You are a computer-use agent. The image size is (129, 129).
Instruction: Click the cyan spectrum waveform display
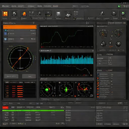(67, 58)
